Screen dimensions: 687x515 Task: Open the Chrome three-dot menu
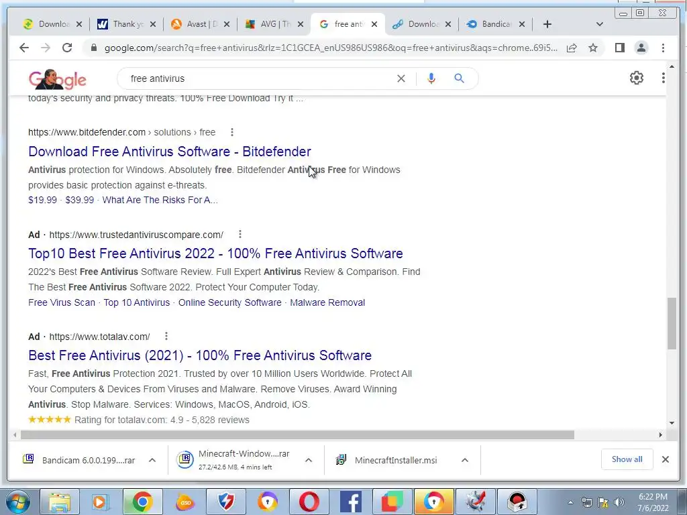pyautogui.click(x=663, y=48)
